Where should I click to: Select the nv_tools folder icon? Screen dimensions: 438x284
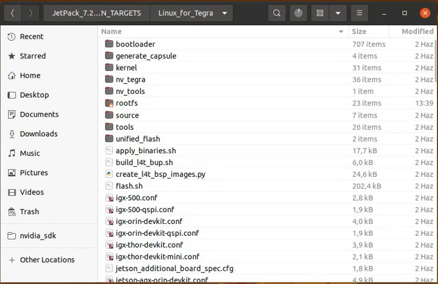click(109, 91)
